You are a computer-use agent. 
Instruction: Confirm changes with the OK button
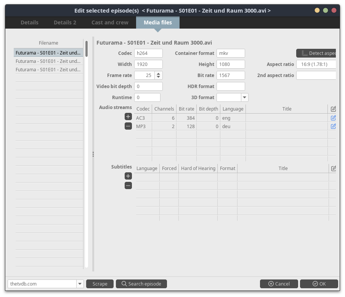319,284
